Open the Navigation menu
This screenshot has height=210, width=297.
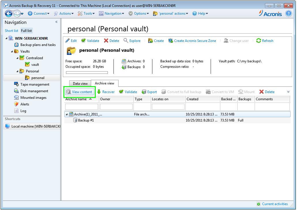click(112, 14)
